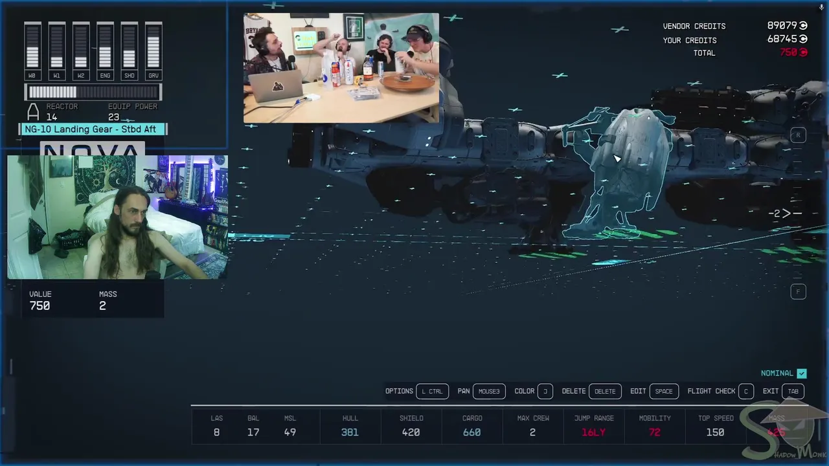This screenshot has width=829, height=466.
Task: Click the TOP SPEED stat value 150
Action: (715, 432)
